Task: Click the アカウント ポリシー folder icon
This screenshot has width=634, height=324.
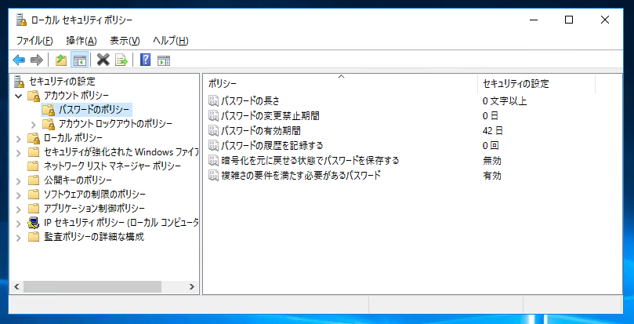Action: [x=33, y=96]
